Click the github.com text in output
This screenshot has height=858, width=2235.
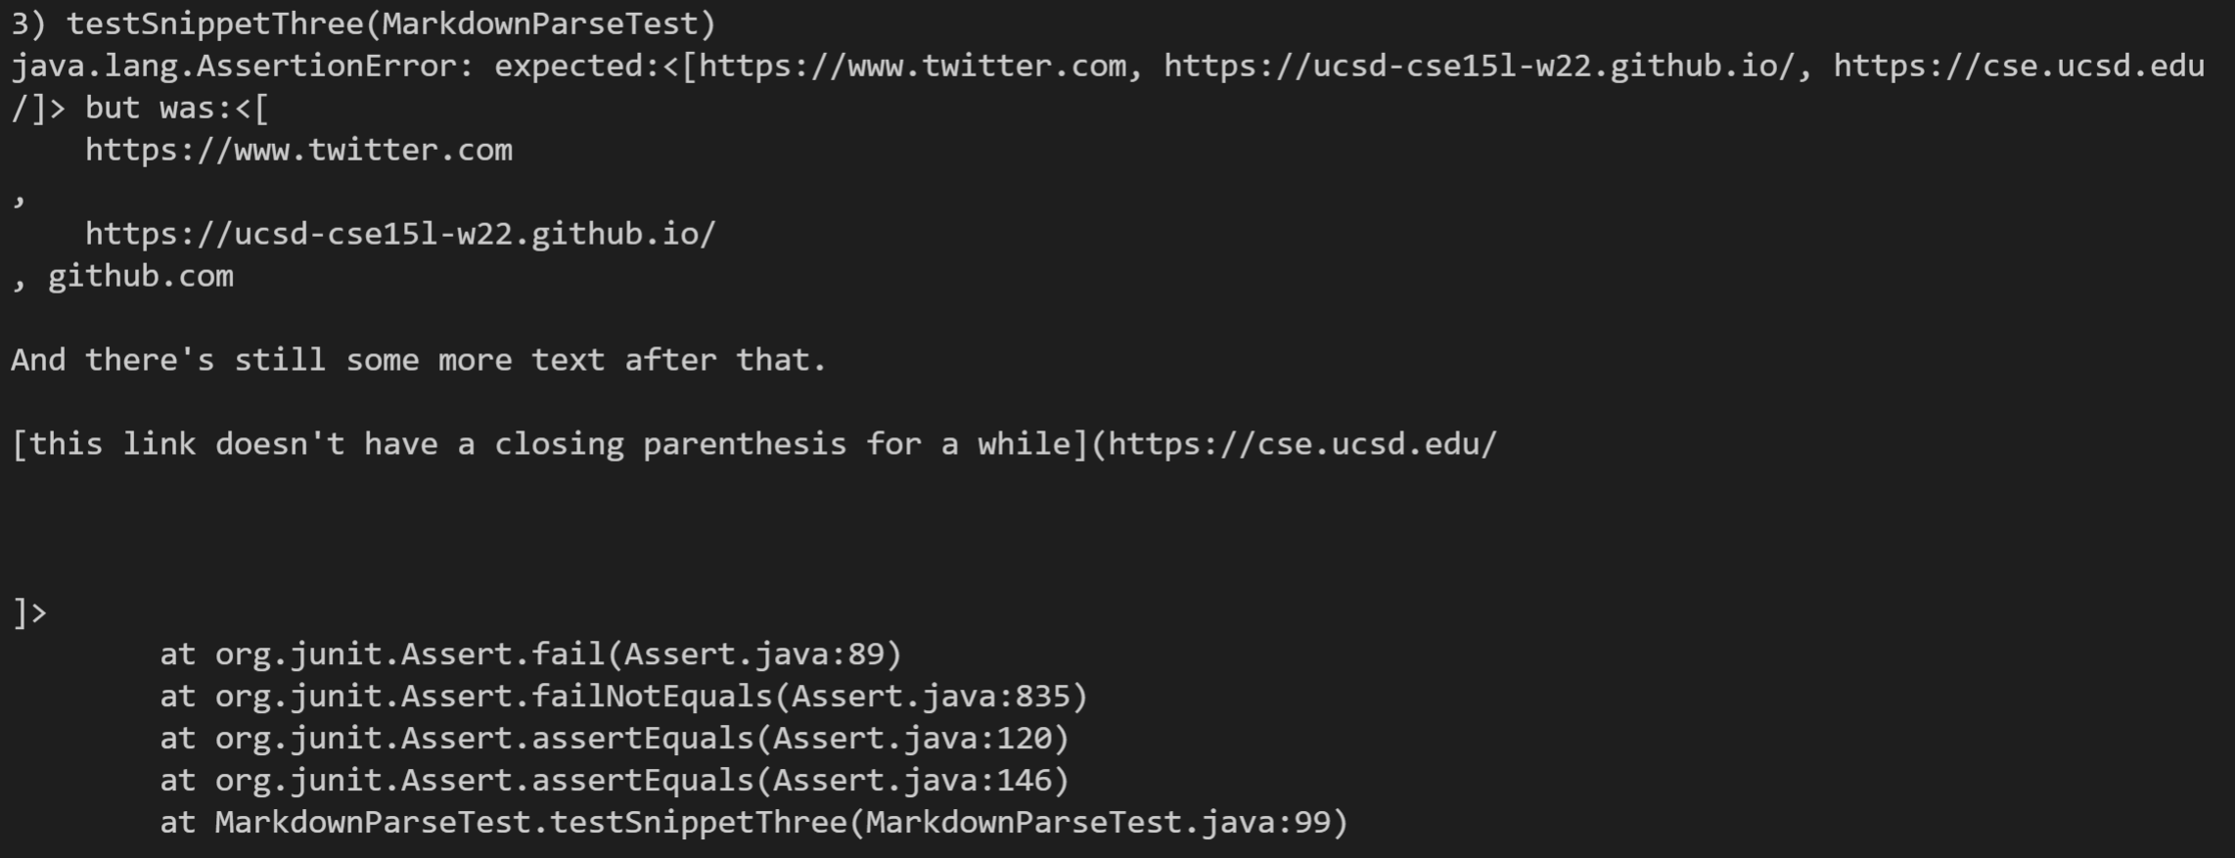pyautogui.click(x=141, y=276)
